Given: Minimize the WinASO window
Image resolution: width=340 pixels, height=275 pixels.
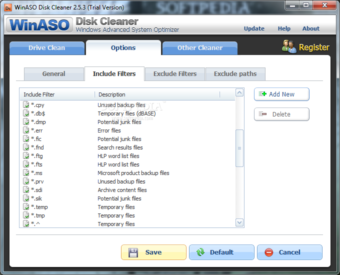Looking at the screenshot, I should point(292,5).
